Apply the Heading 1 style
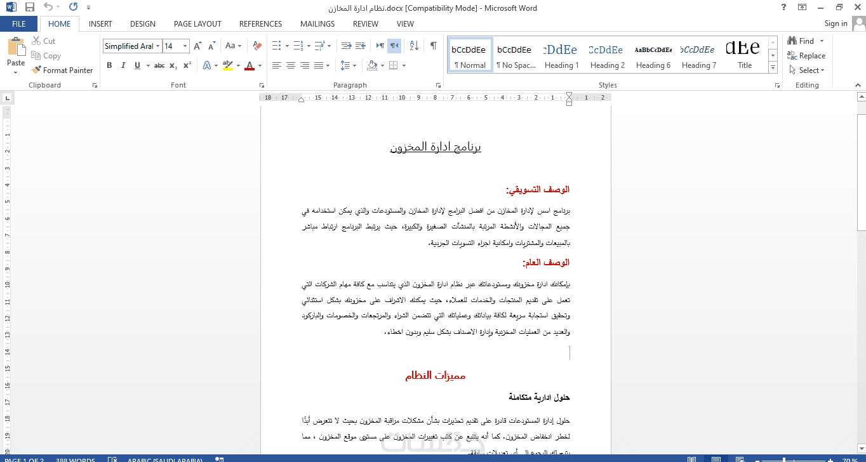 pyautogui.click(x=561, y=55)
